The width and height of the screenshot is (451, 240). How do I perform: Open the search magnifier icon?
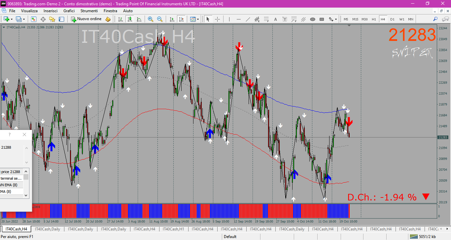435,19
